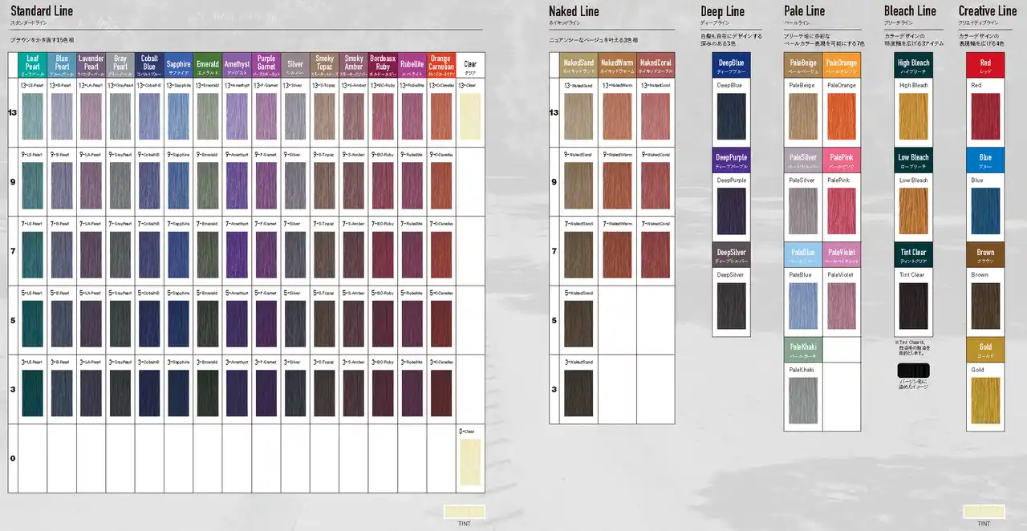Pick the PaleKhaki swatch

[x=803, y=399]
